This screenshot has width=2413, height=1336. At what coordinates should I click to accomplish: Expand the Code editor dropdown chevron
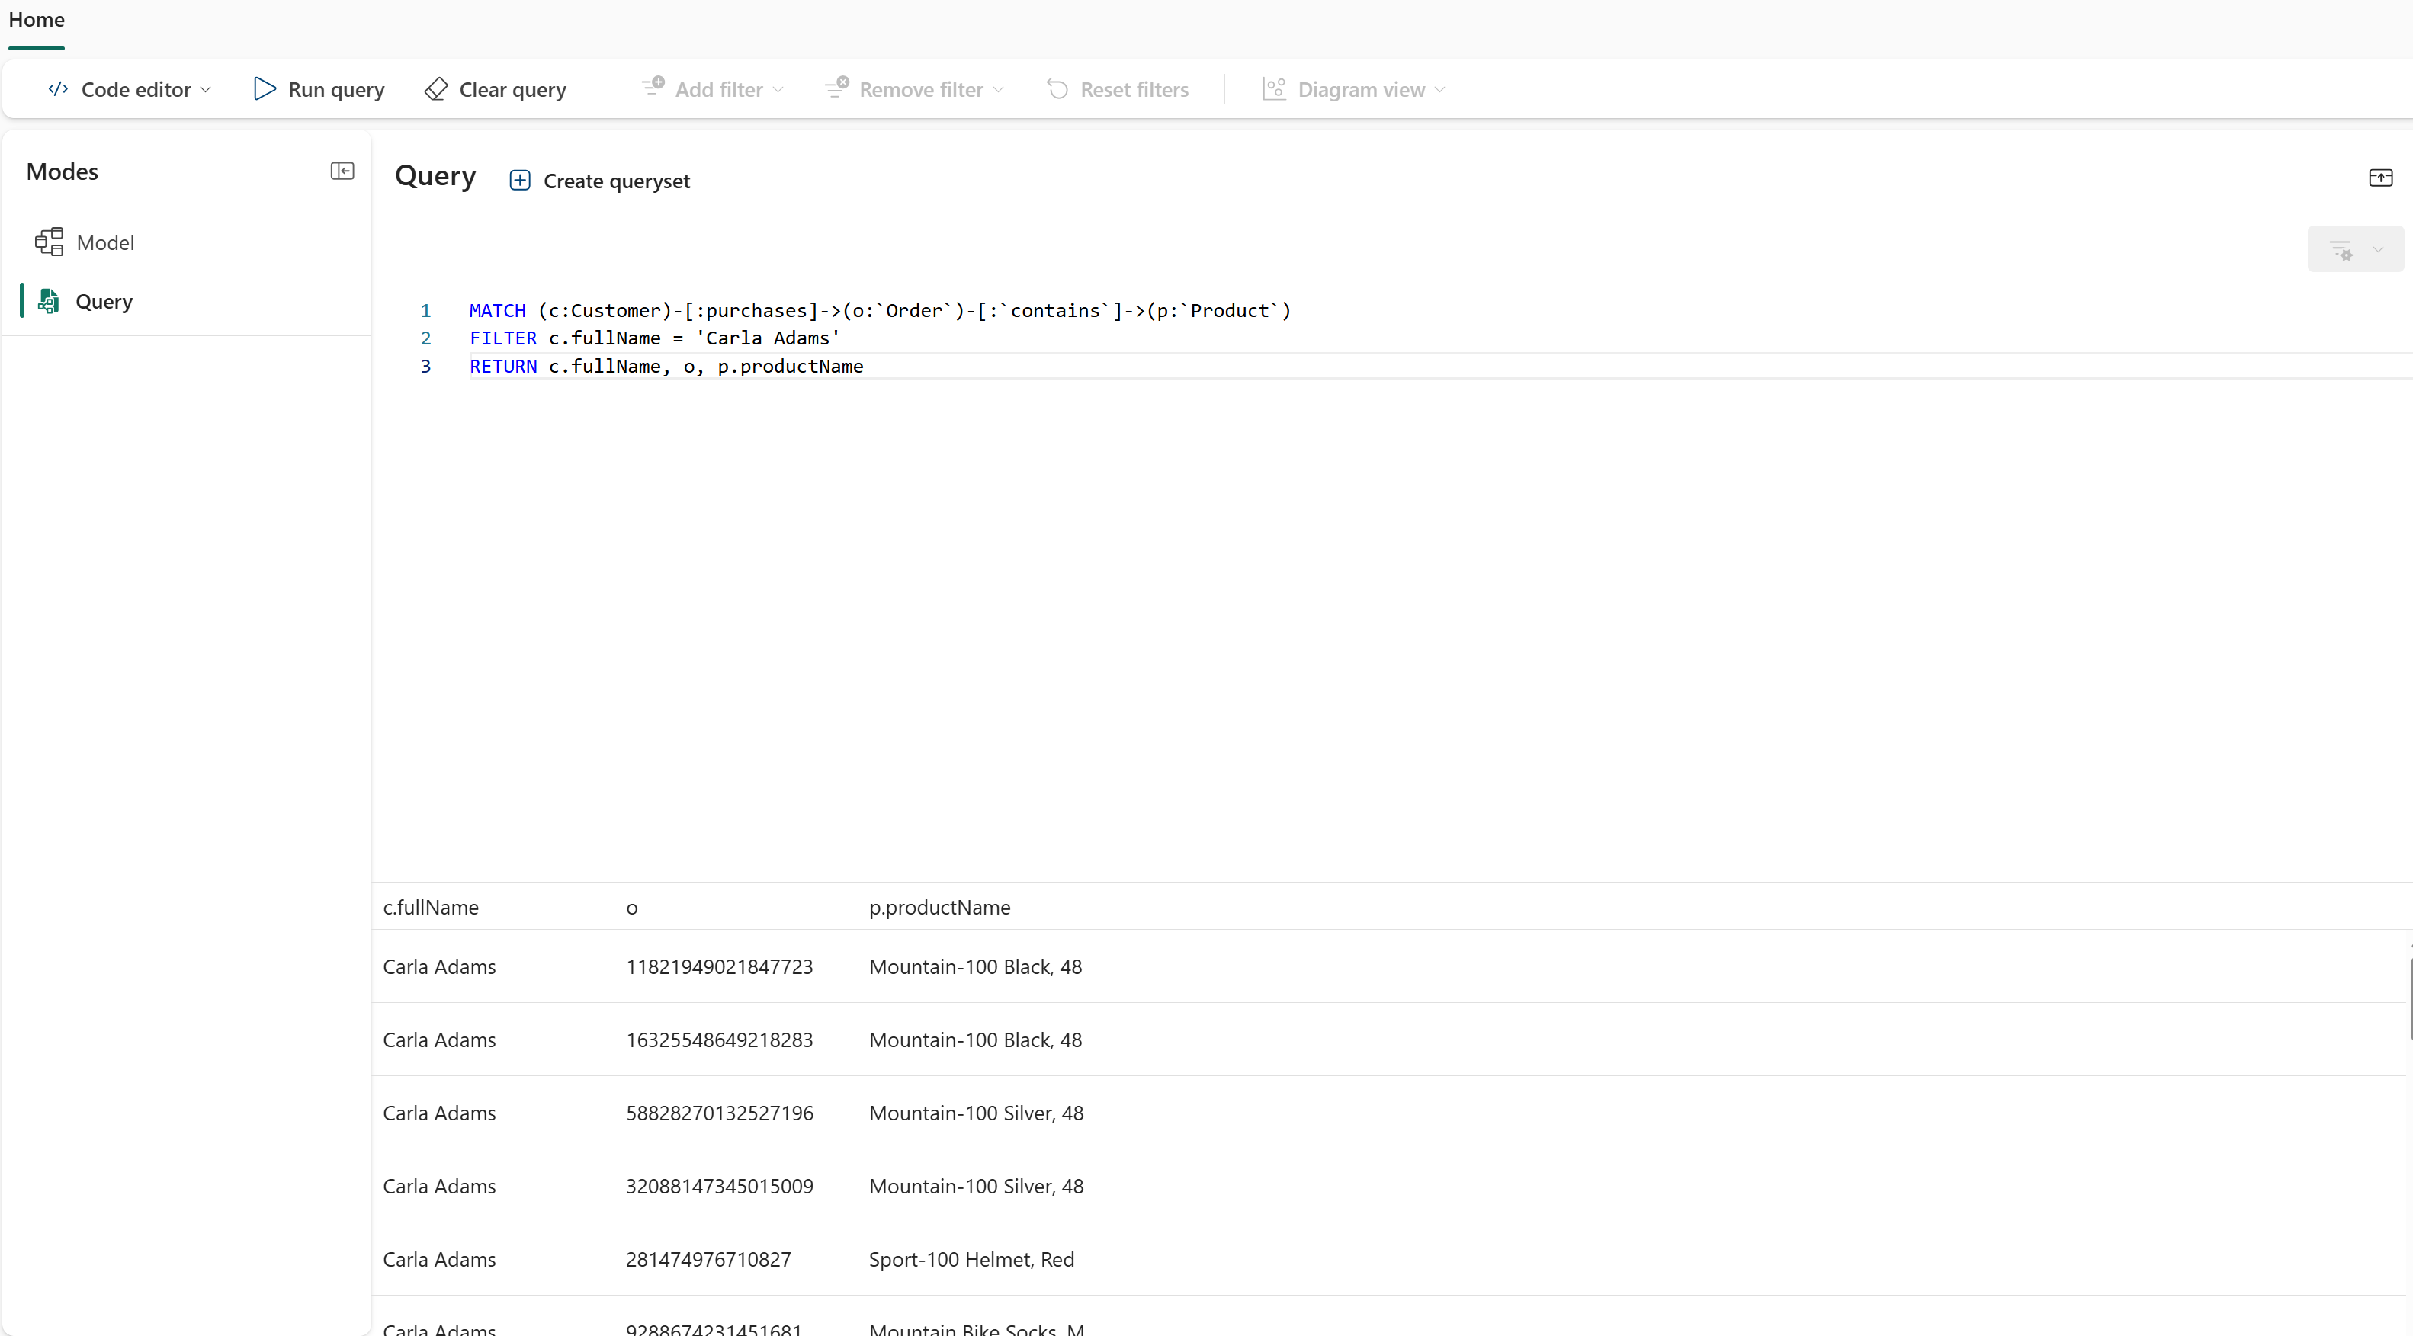tap(206, 90)
